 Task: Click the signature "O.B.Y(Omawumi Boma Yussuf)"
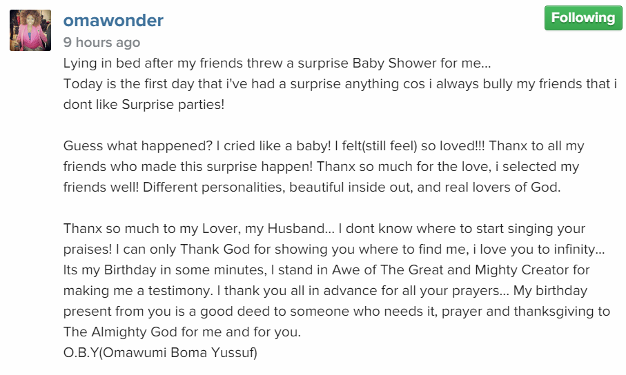click(x=159, y=353)
